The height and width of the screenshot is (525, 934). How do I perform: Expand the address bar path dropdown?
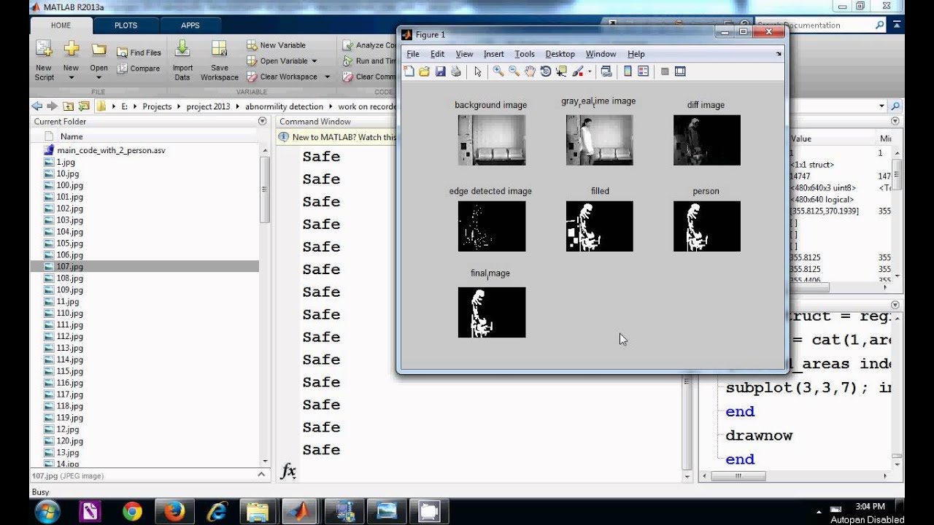[881, 106]
